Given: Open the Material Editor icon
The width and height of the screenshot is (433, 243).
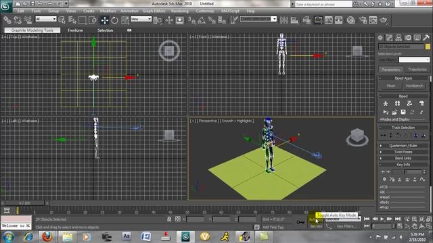Looking at the screenshot, I should [351, 20].
